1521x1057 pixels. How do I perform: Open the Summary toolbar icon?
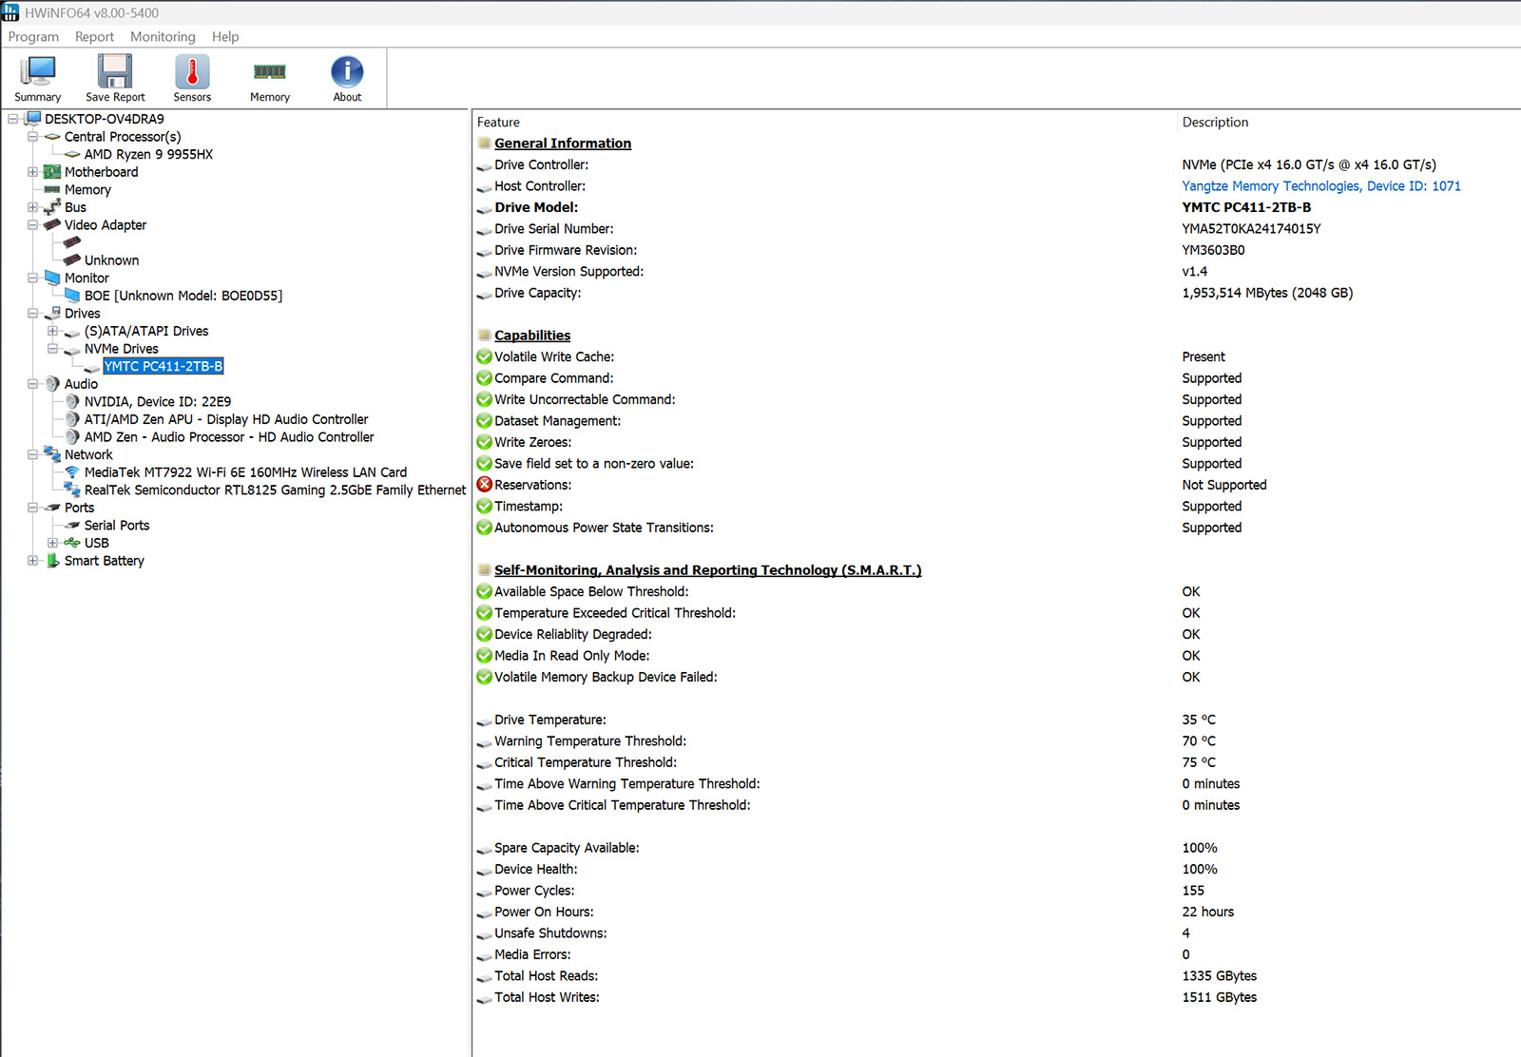[x=38, y=72]
